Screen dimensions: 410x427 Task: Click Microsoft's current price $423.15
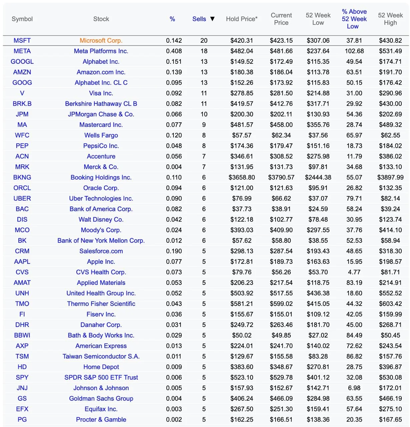pyautogui.click(x=281, y=40)
